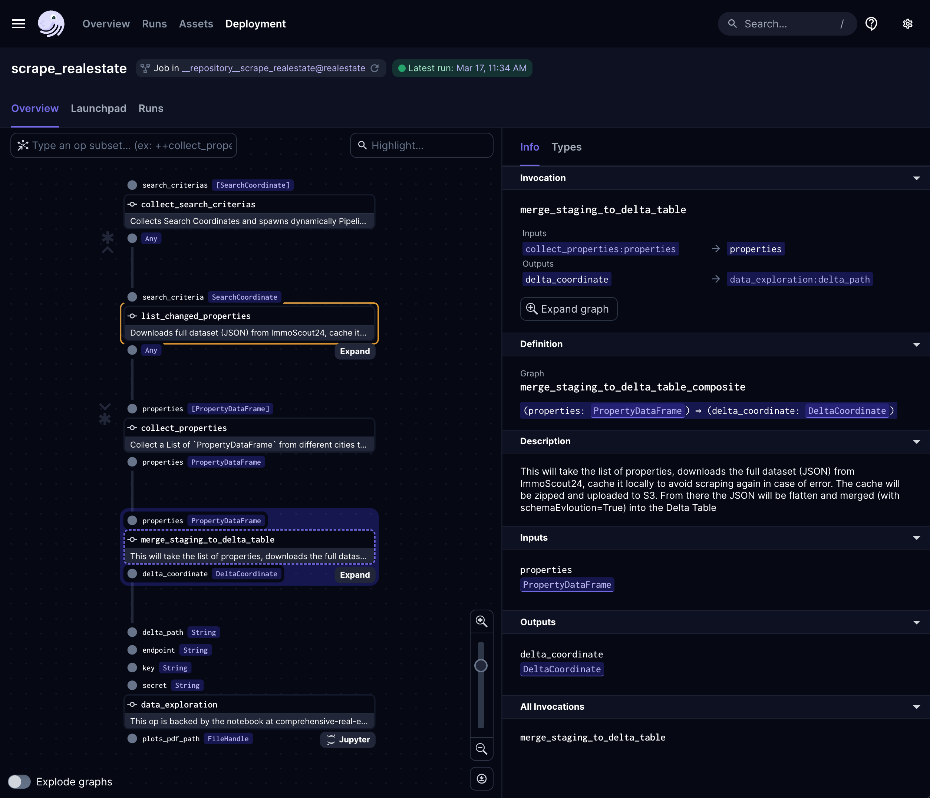Collapse the Invocation section
The width and height of the screenshot is (930, 798).
[916, 178]
